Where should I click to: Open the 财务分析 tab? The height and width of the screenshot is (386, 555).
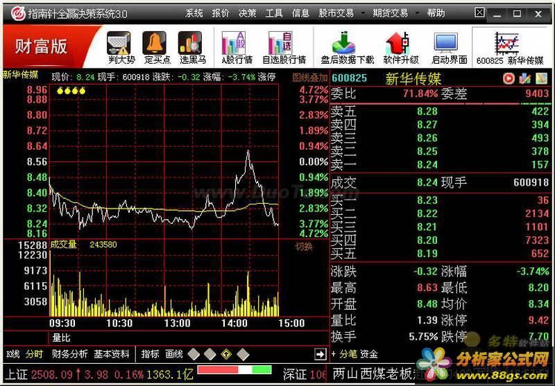69,354
